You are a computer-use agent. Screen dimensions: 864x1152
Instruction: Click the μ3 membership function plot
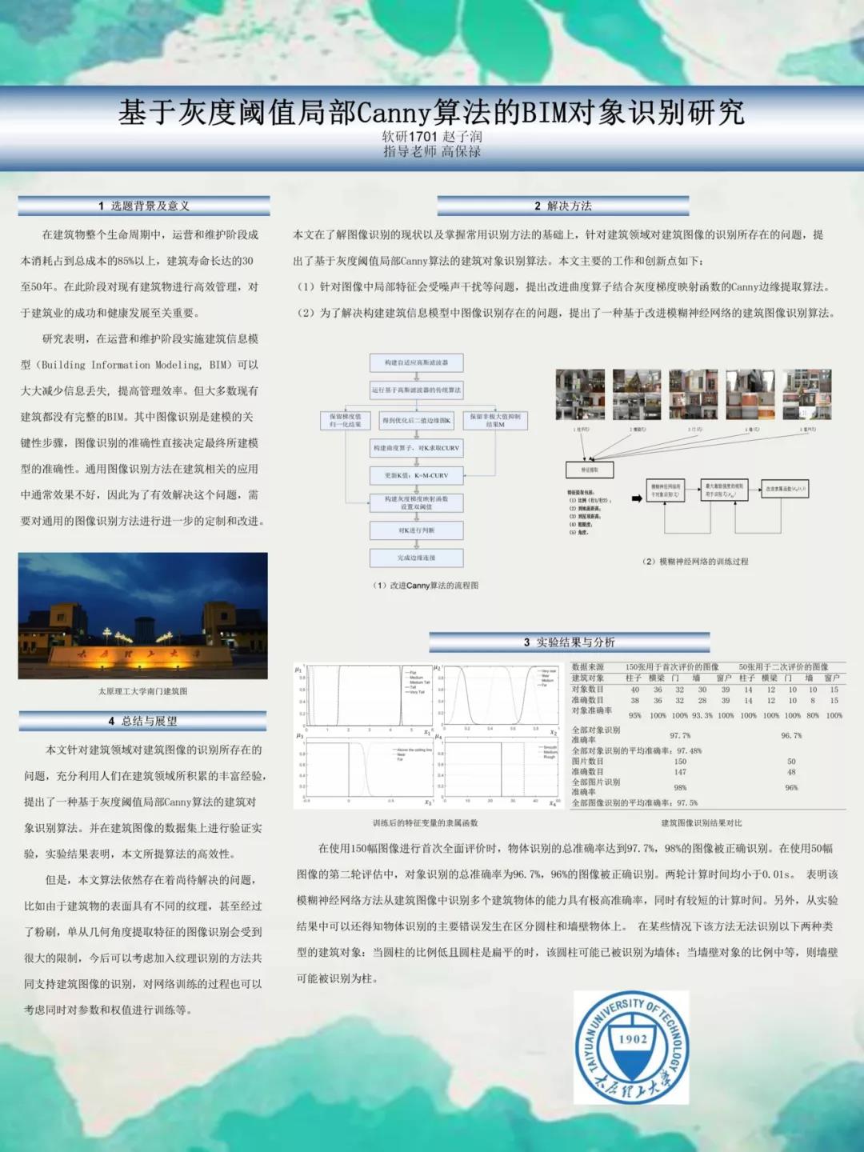(x=369, y=770)
